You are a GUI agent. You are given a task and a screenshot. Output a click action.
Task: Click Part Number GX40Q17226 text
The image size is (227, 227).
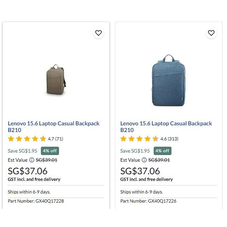pos(148,201)
